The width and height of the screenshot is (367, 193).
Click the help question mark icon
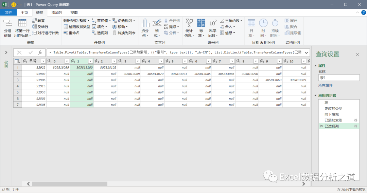point(364,13)
